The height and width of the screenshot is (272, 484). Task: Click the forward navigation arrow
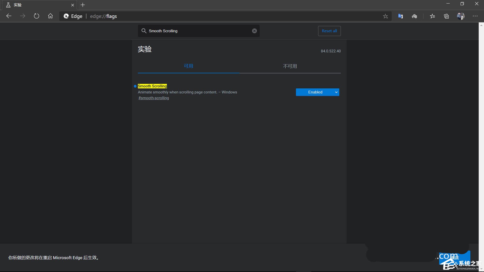click(x=23, y=16)
